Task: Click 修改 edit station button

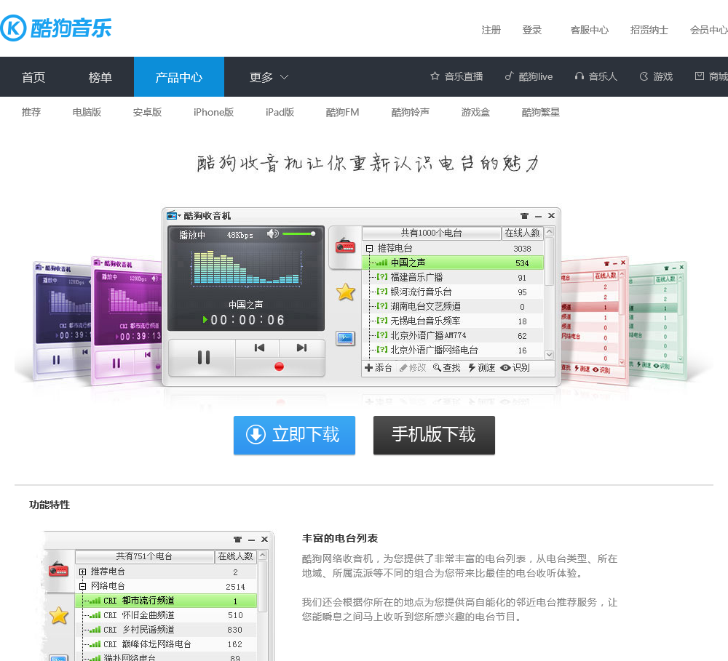Action: coord(412,368)
